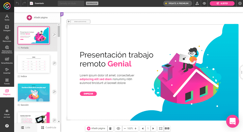Open the Imagen panel

coord(7,28)
